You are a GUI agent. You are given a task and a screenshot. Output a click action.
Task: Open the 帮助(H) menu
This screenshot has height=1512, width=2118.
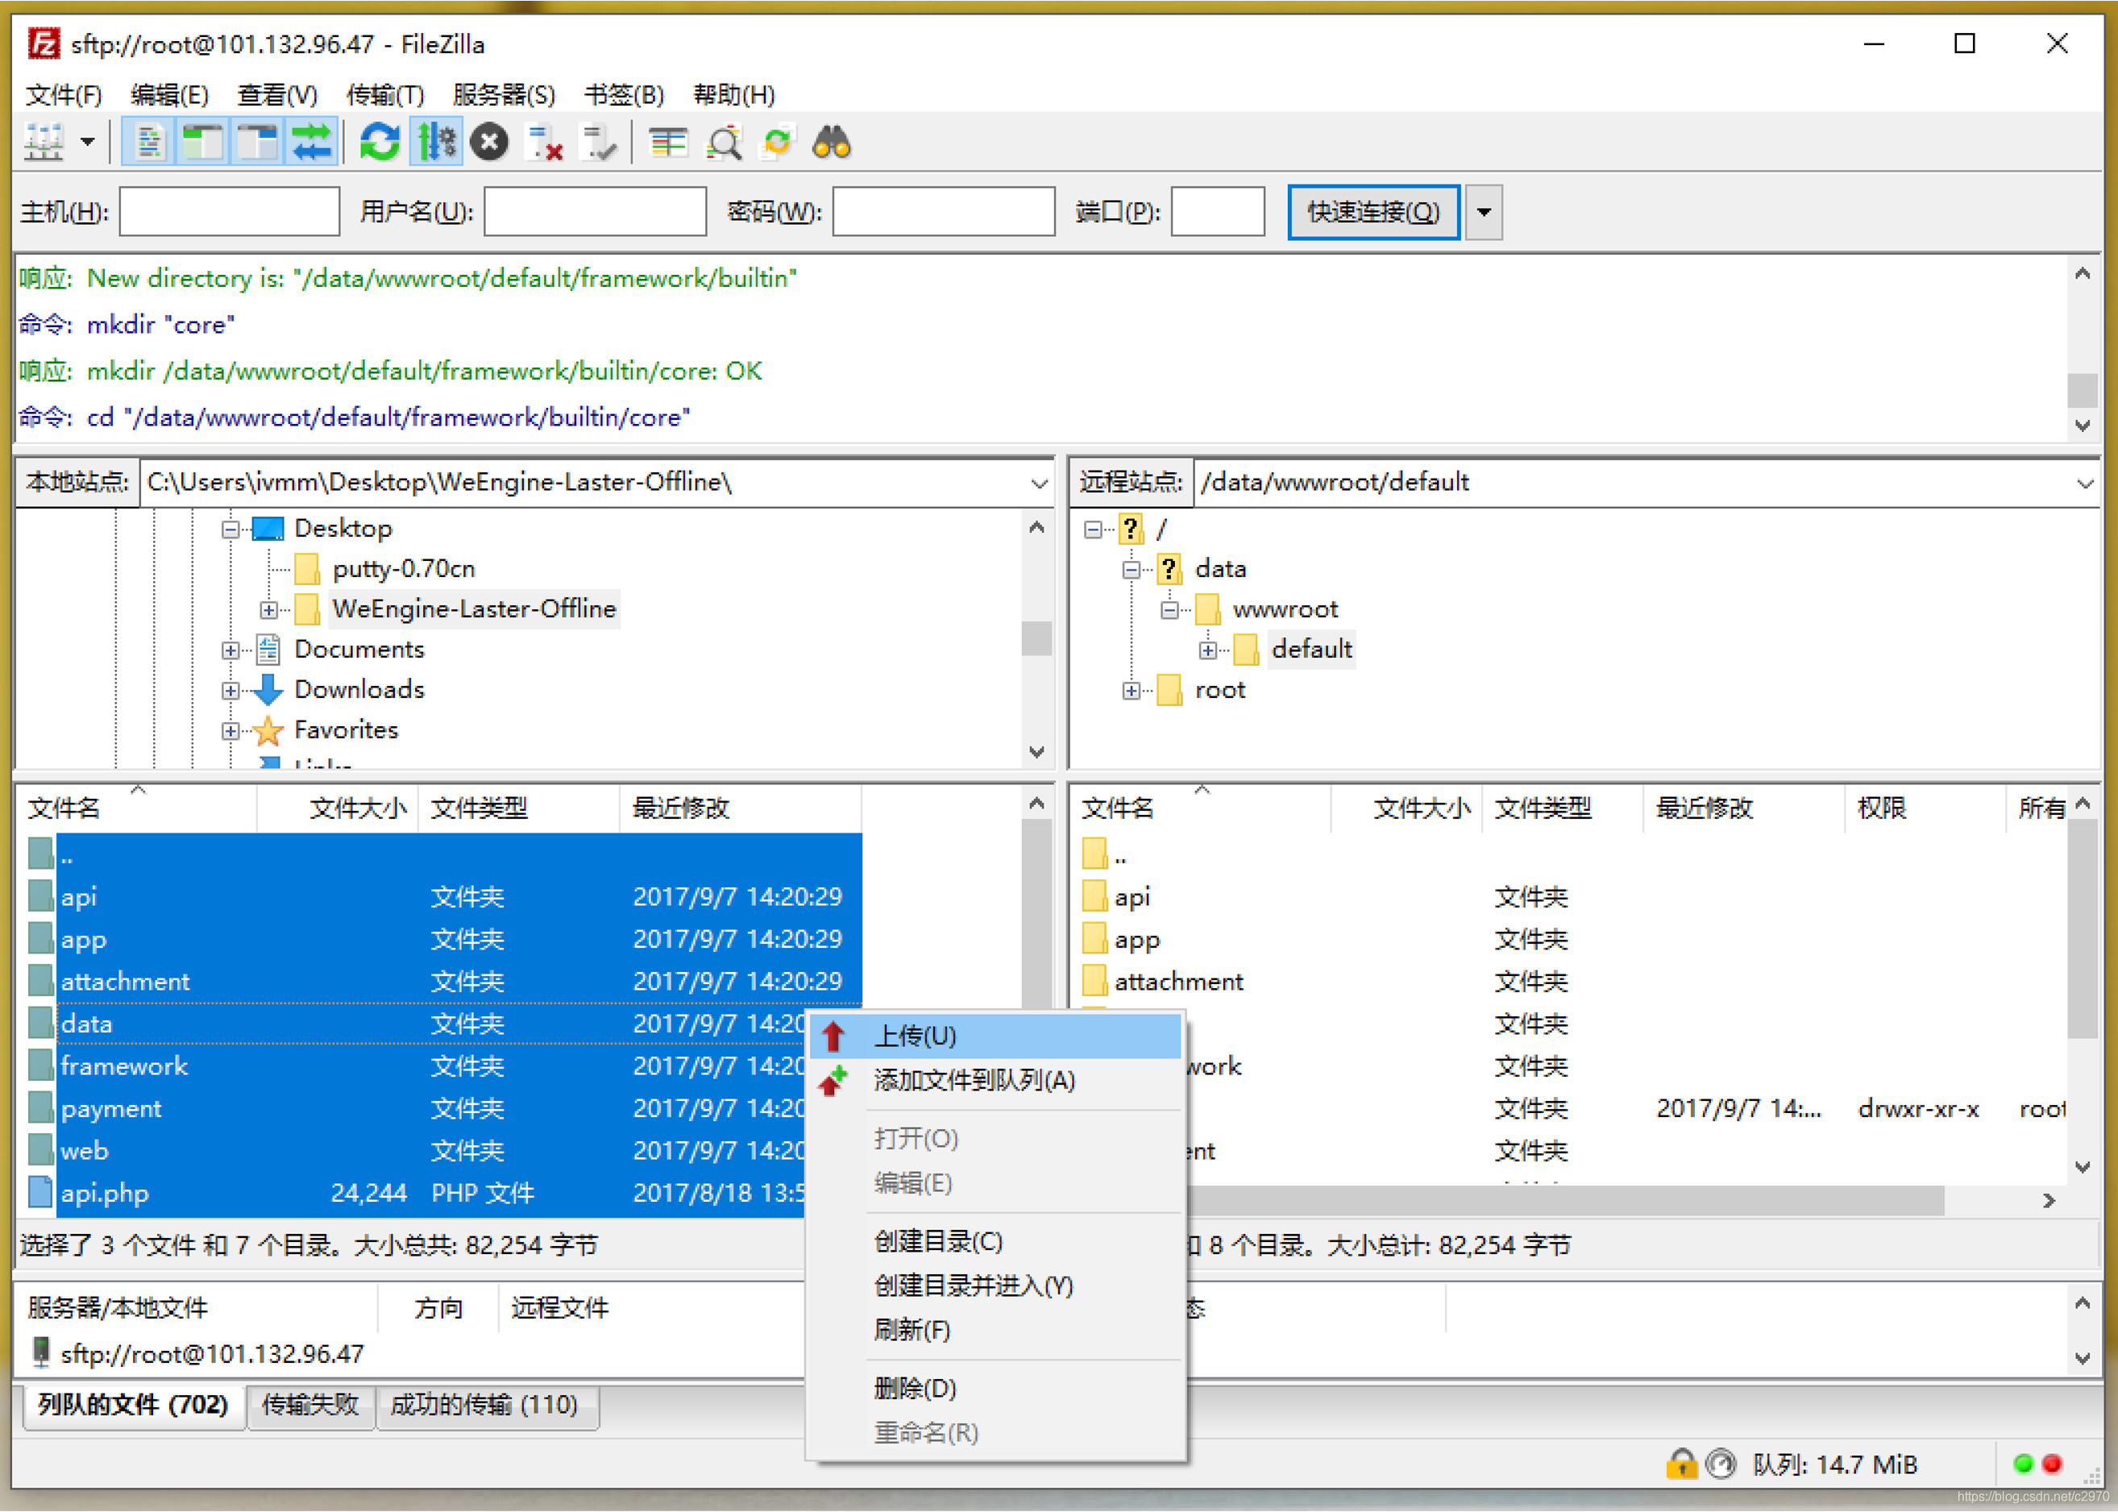tap(733, 94)
